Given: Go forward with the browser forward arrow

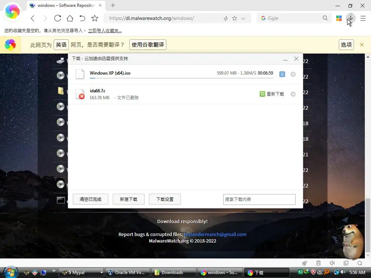Looking at the screenshot, I should (x=45, y=18).
